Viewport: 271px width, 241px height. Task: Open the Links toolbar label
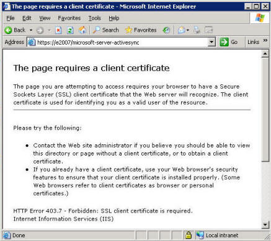coord(253,42)
